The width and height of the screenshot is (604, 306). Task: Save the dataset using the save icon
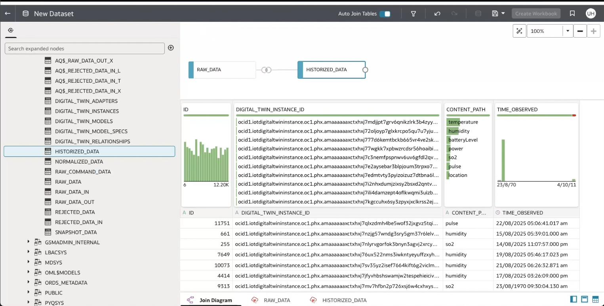click(x=495, y=13)
